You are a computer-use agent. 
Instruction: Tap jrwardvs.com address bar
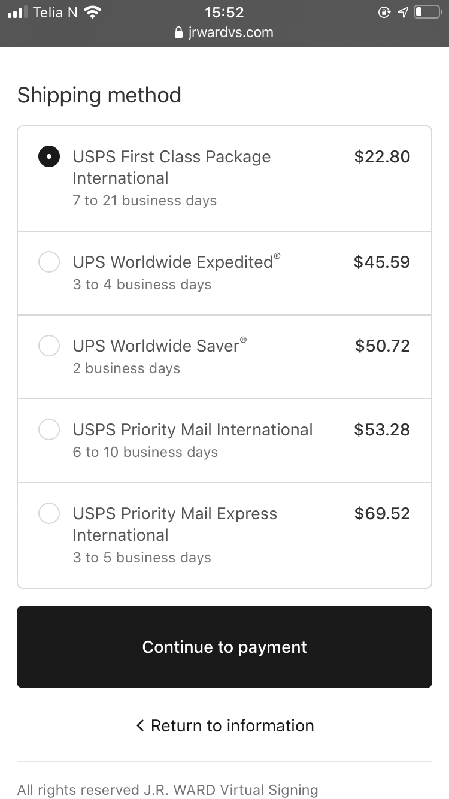click(x=230, y=32)
